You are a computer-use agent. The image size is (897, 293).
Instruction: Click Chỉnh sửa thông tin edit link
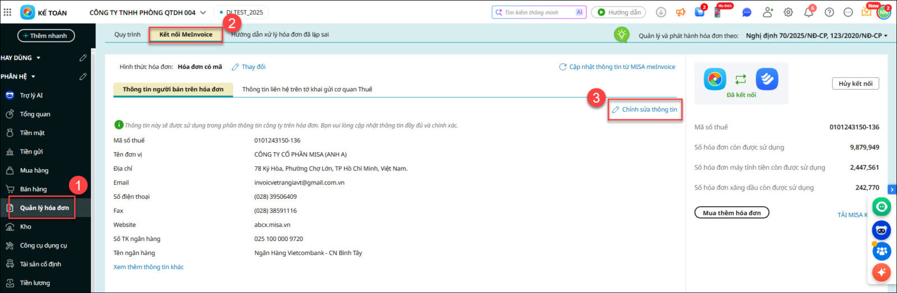point(645,110)
